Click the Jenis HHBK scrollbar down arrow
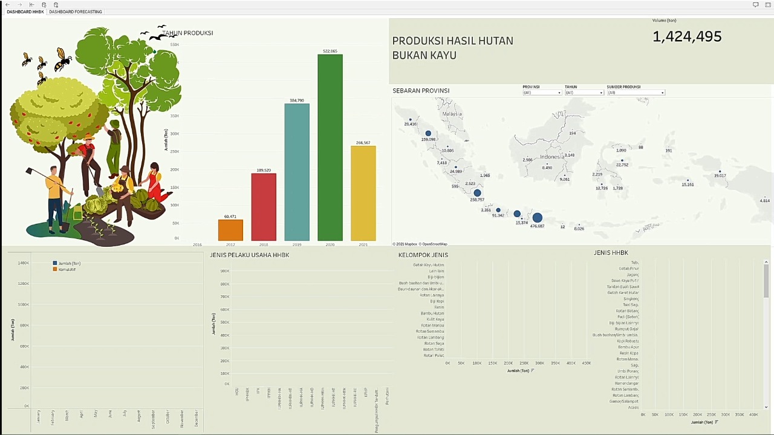 point(767,407)
